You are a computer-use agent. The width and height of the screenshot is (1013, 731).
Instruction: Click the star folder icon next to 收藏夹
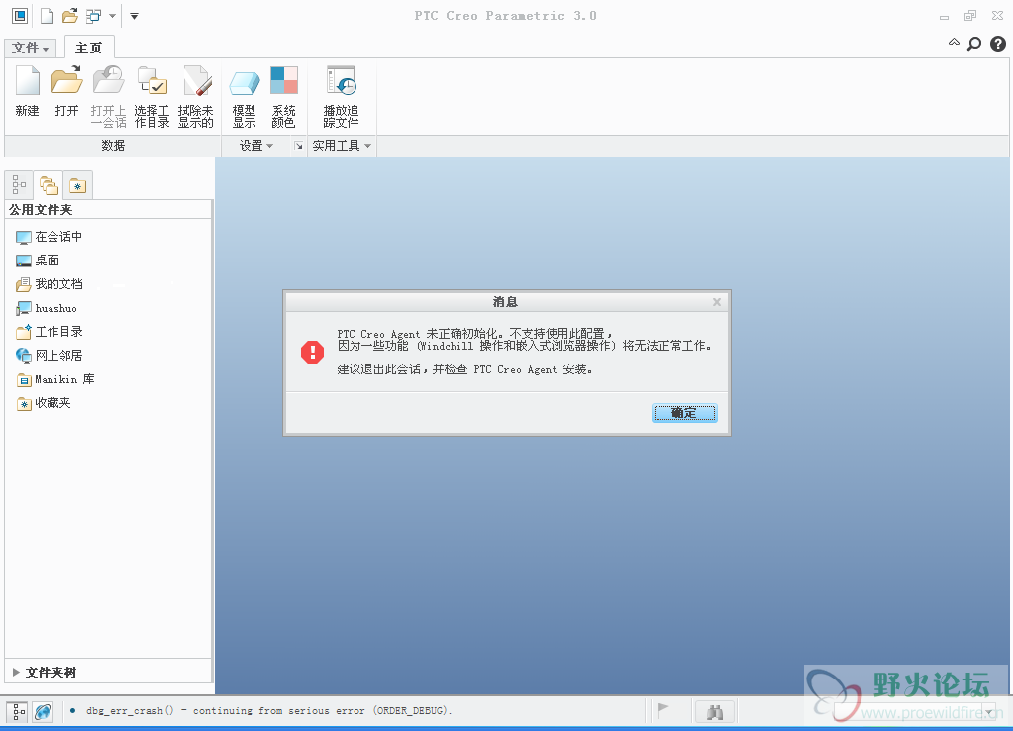click(24, 404)
